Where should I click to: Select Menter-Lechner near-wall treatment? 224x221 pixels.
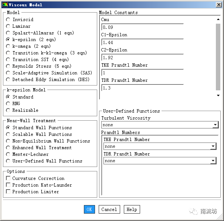(8, 154)
